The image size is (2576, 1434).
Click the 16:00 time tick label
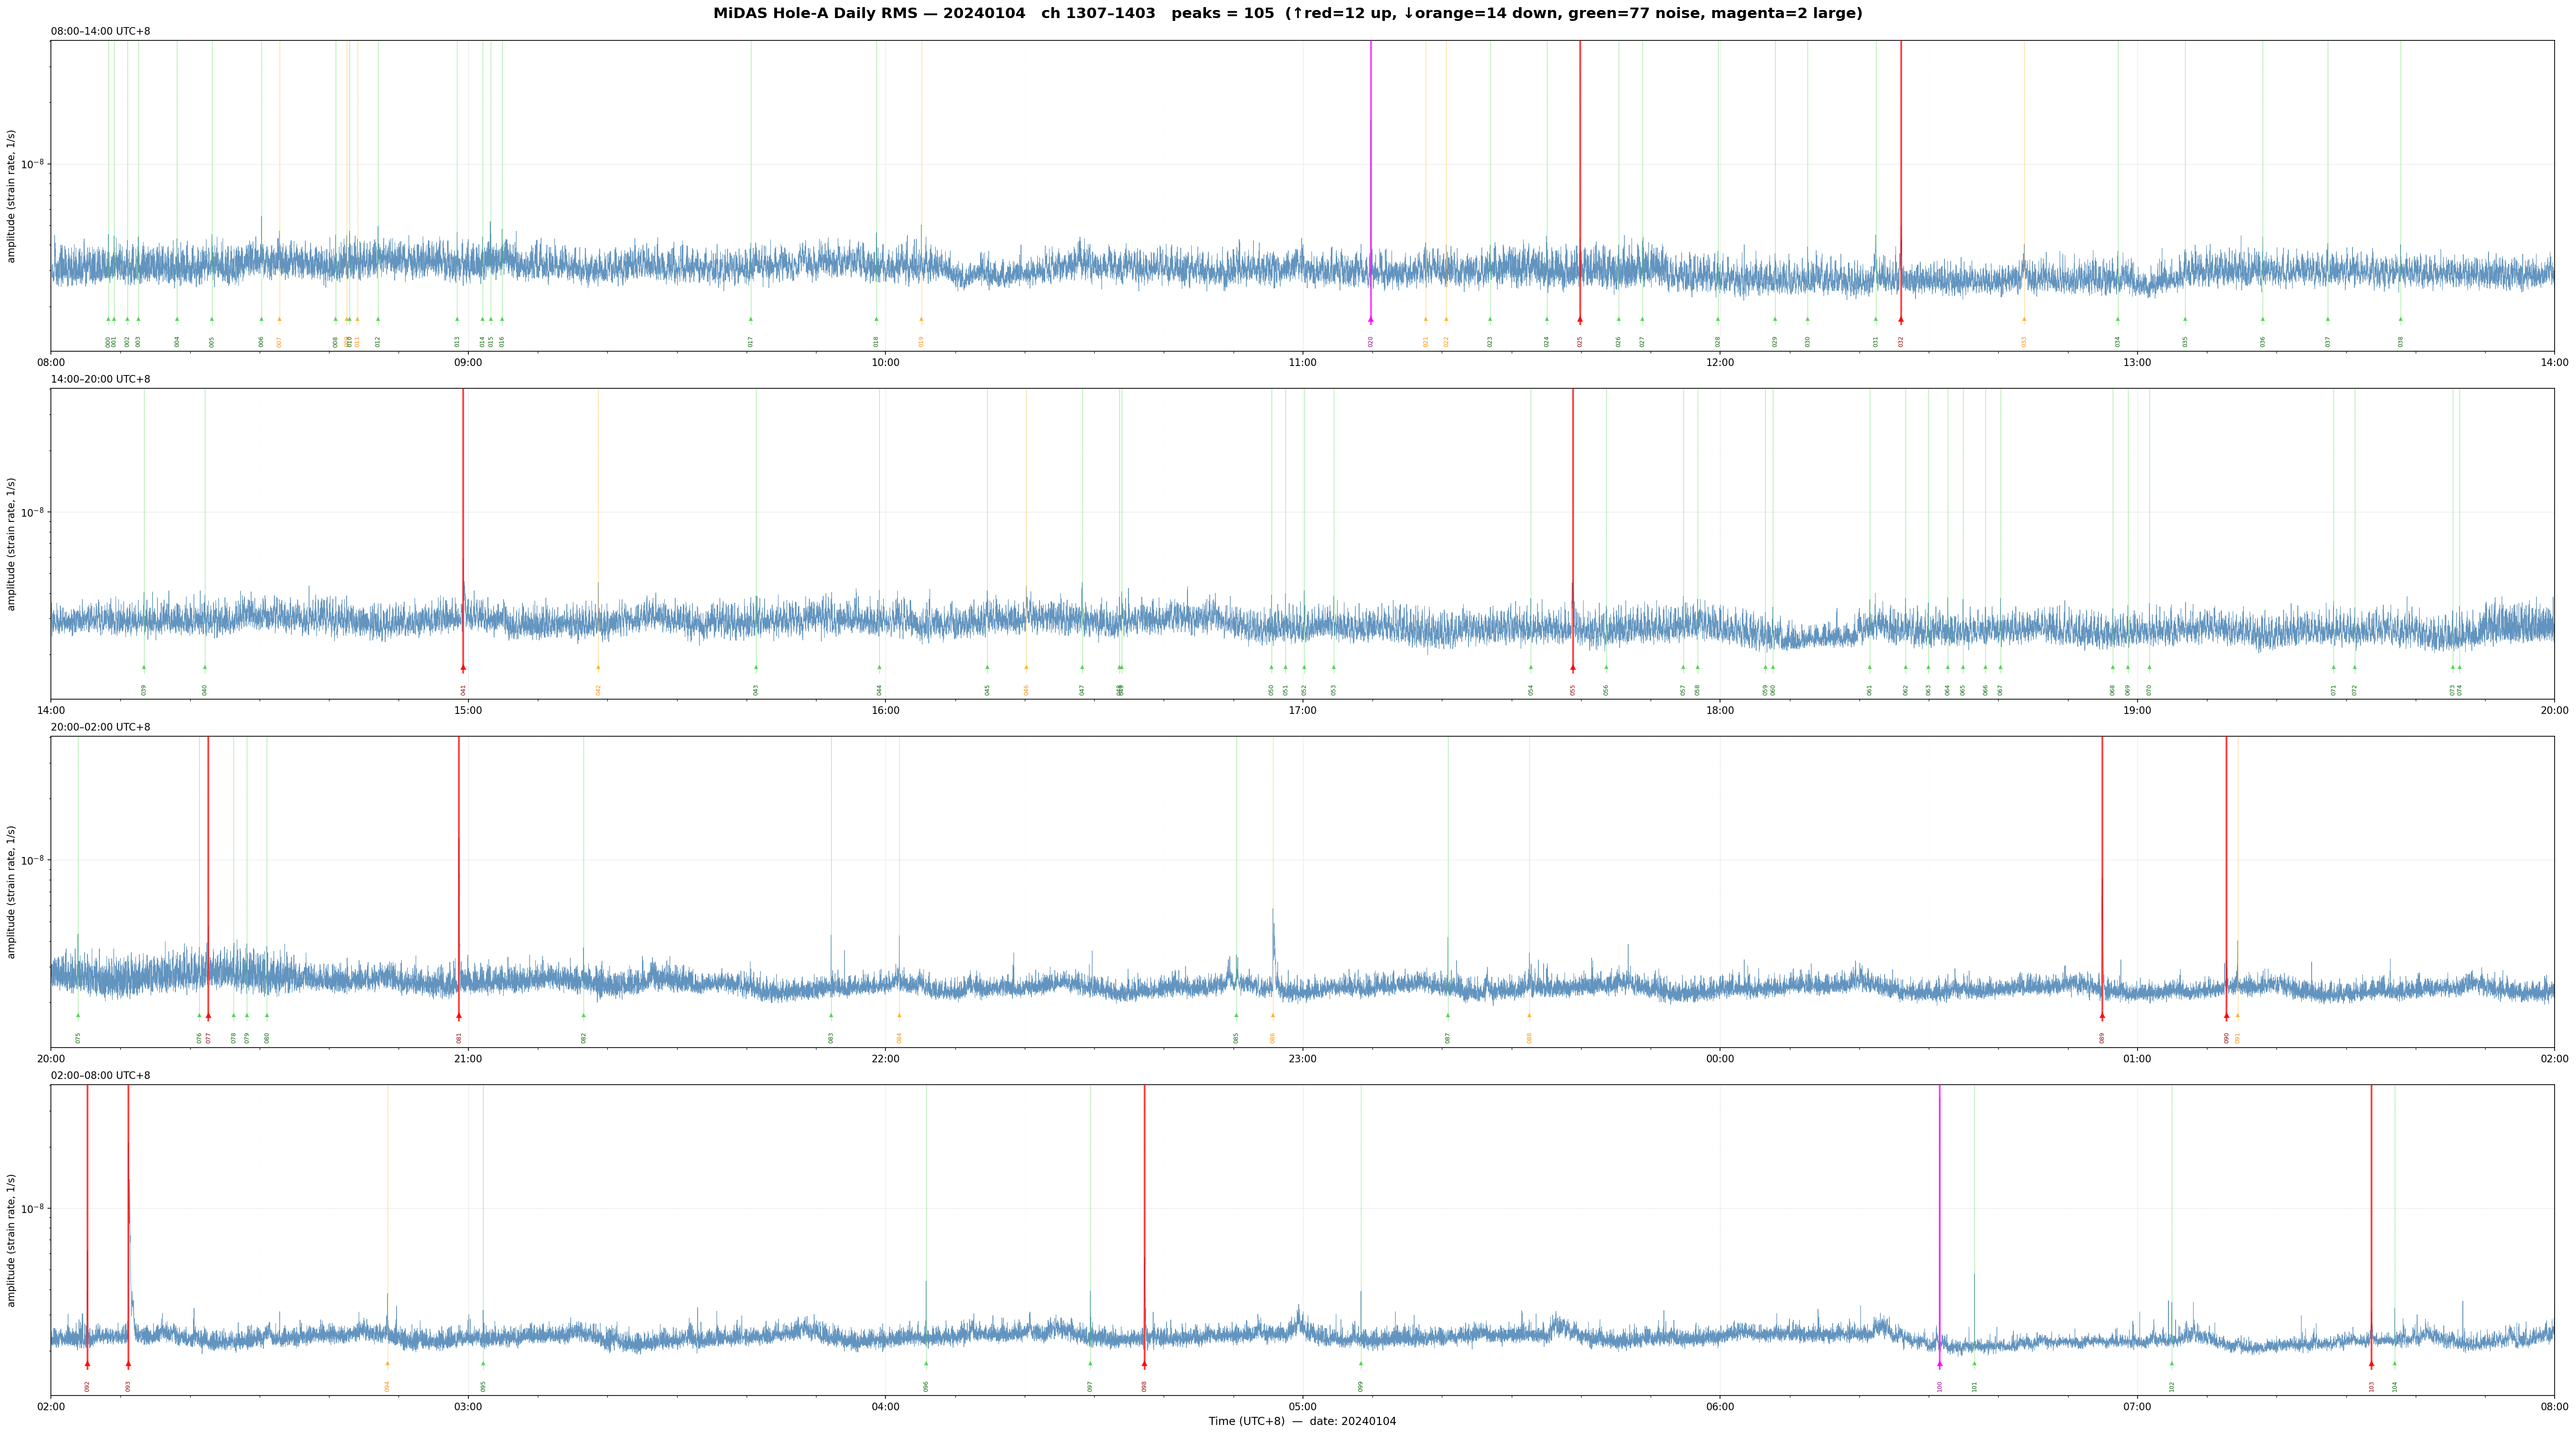(x=885, y=711)
